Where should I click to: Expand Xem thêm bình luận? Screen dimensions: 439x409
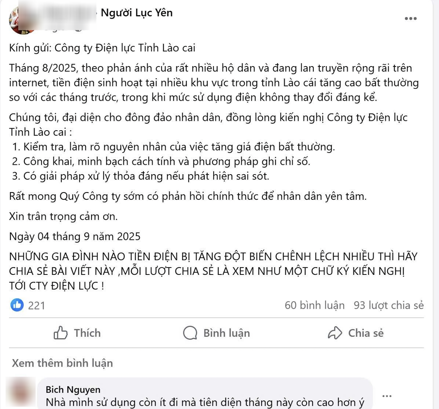click(62, 363)
